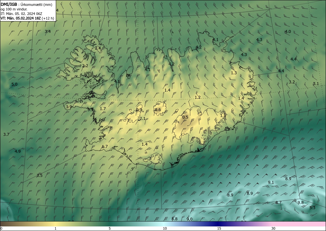Image resolution: width=326 pixels, height=231 pixels.
Task: Click the 9.0 value along the bottom edge
Action: point(189,219)
